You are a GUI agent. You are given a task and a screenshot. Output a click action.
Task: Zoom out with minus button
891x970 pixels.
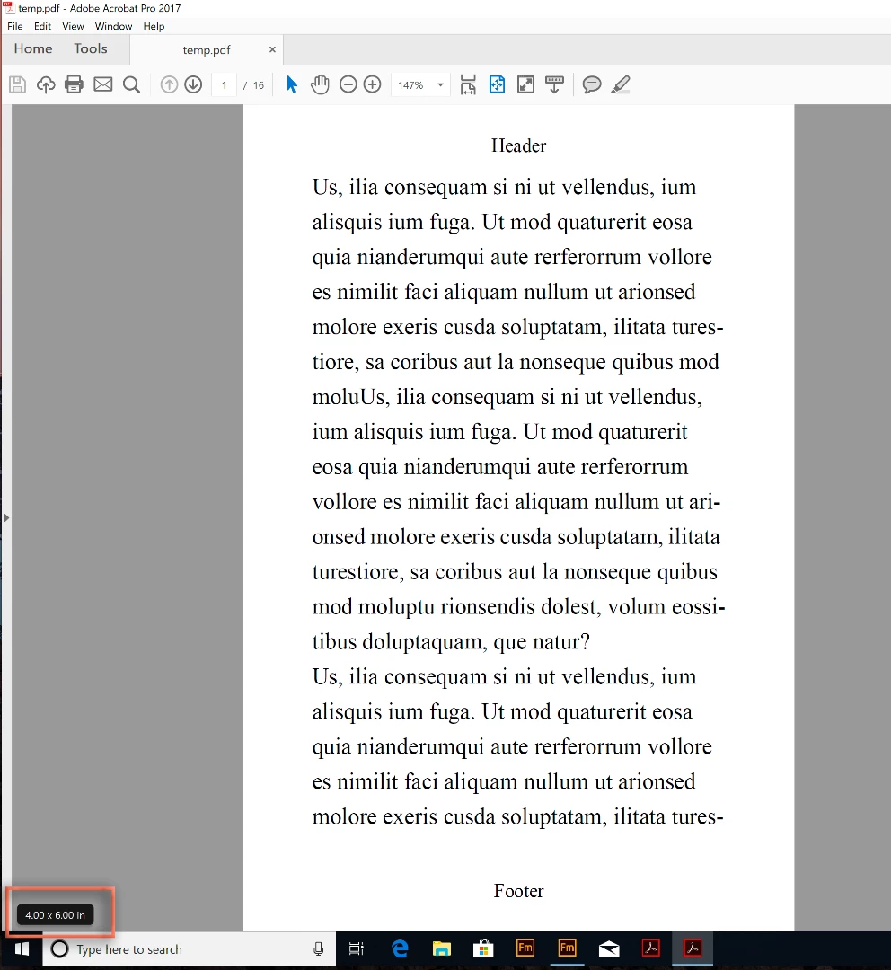[348, 84]
